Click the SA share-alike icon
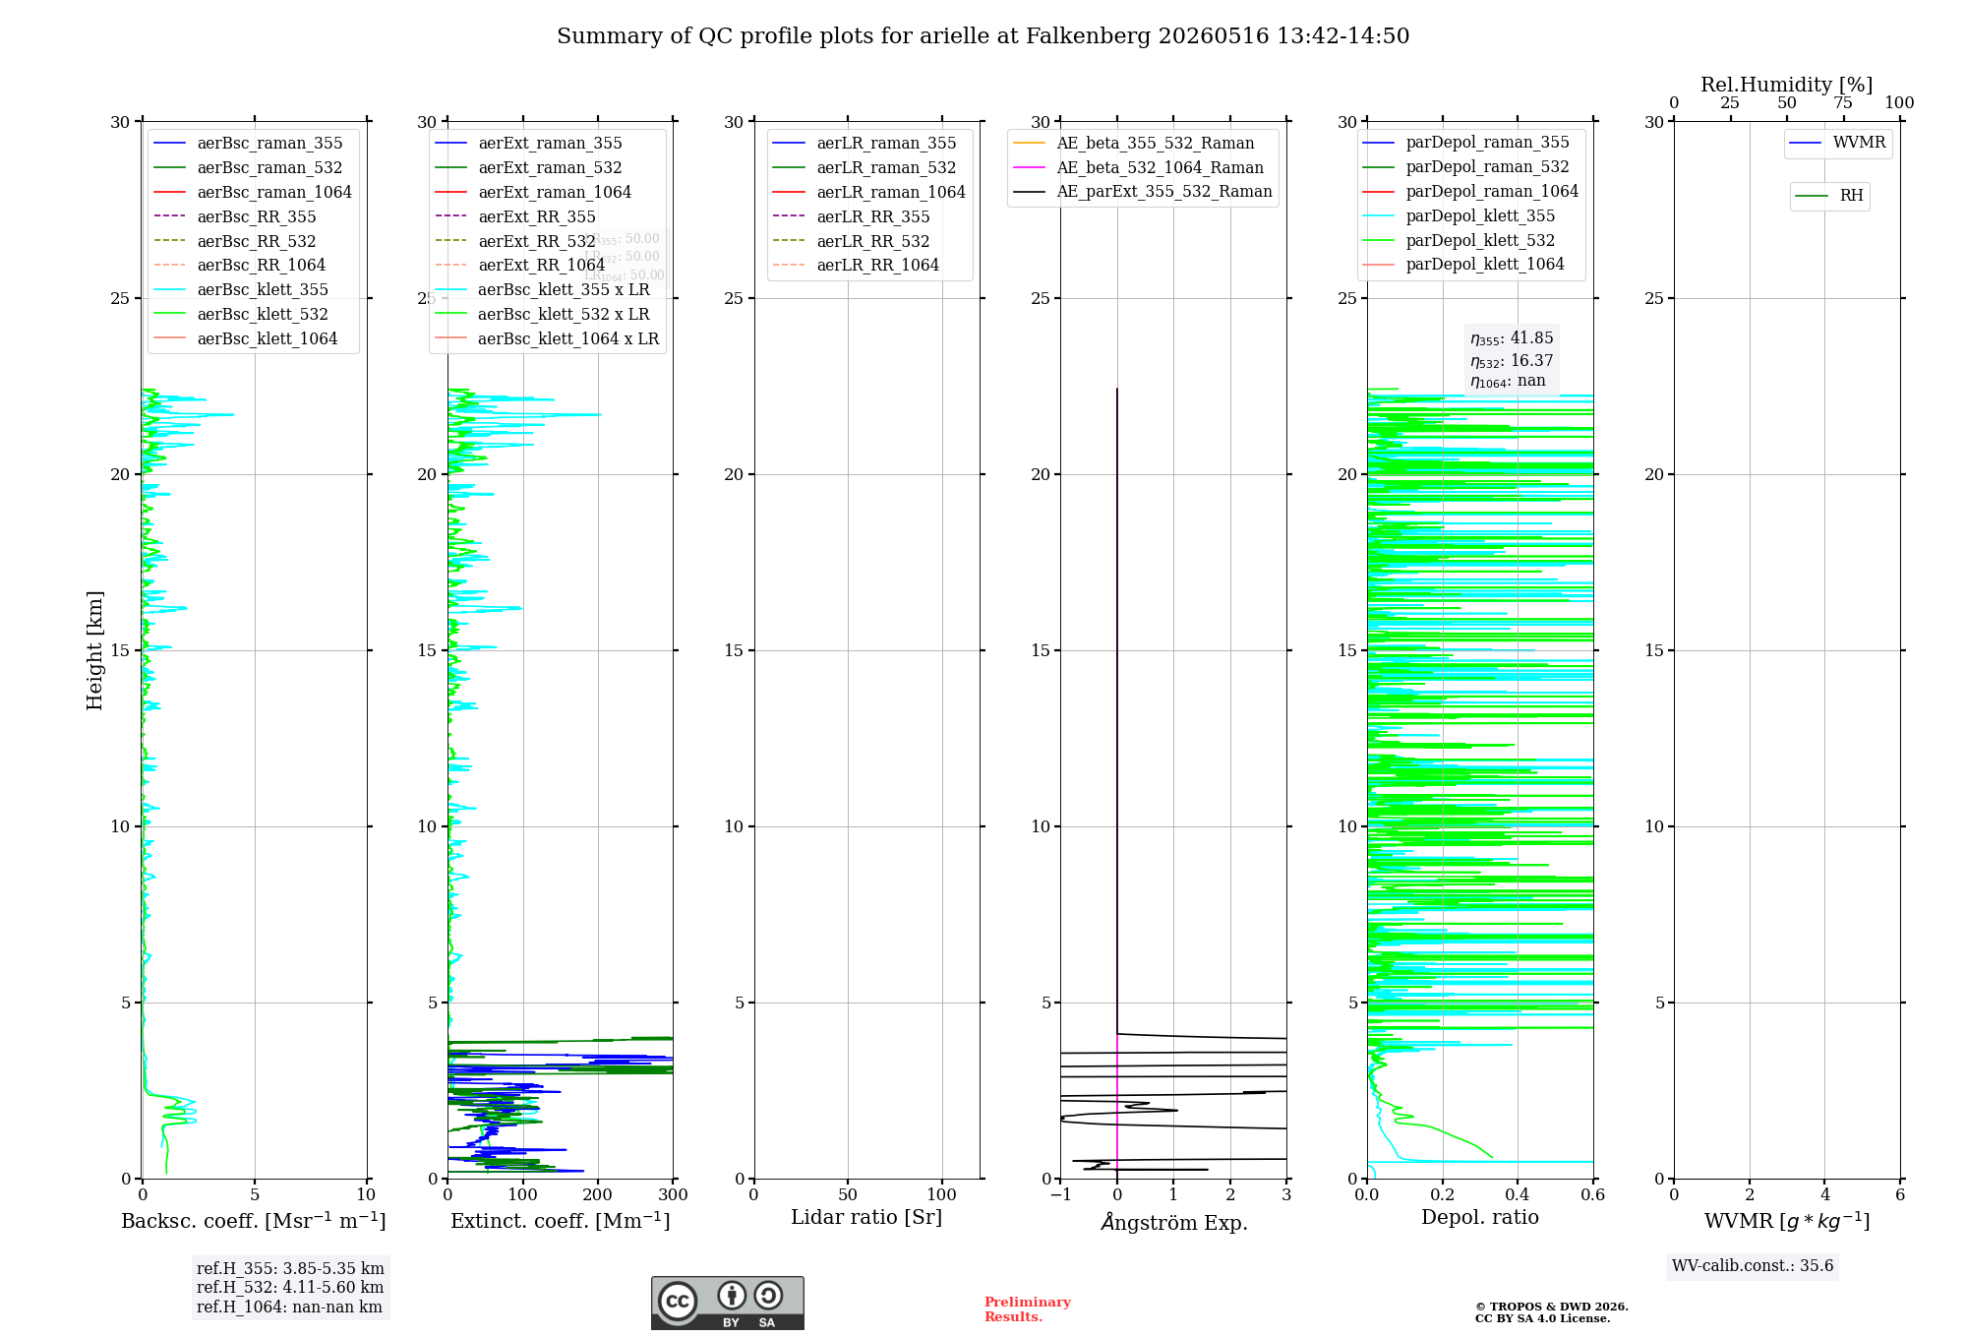Image resolution: width=1967 pixels, height=1338 pixels. pyautogui.click(x=768, y=1295)
